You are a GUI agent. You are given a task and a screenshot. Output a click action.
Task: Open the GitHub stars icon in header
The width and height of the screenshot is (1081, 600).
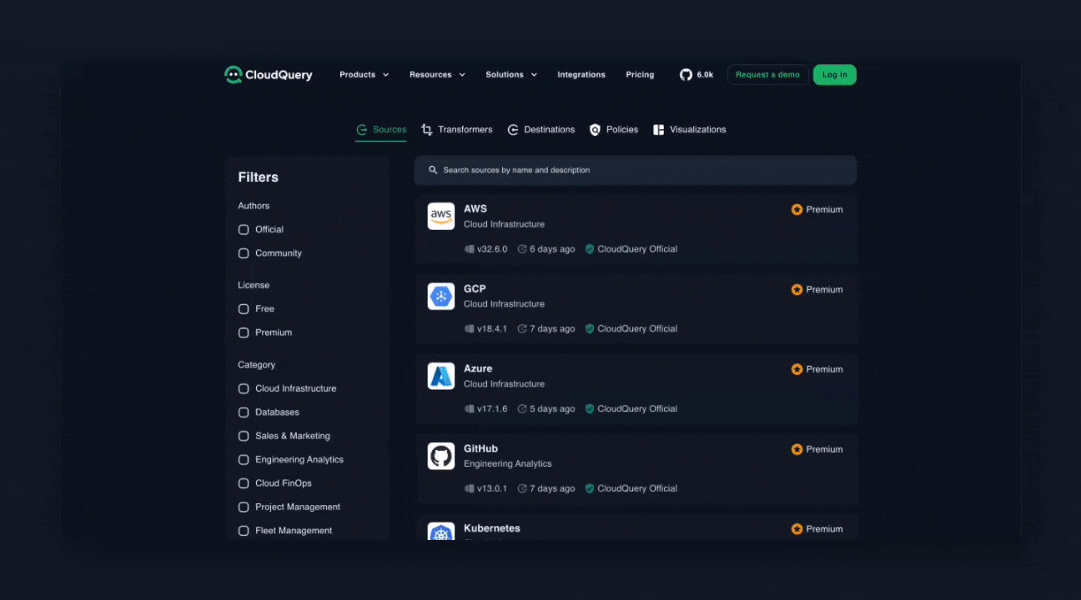pos(686,75)
